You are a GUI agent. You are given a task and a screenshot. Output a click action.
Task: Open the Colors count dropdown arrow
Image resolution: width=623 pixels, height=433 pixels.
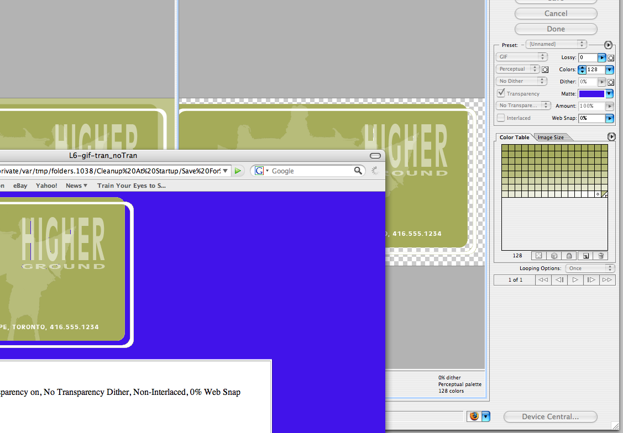609,70
